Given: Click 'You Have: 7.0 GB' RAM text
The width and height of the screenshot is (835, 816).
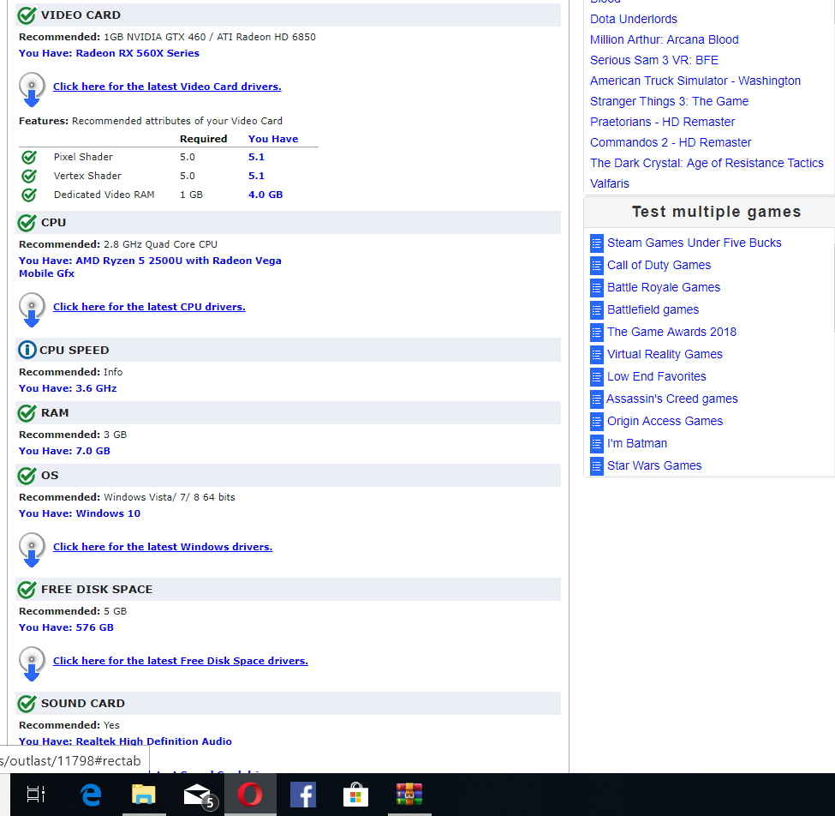Looking at the screenshot, I should pyautogui.click(x=64, y=451).
